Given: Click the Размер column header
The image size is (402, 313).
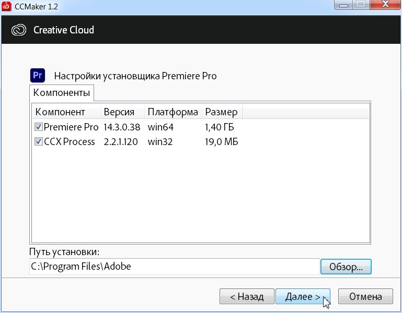Looking at the screenshot, I should pyautogui.click(x=222, y=112).
